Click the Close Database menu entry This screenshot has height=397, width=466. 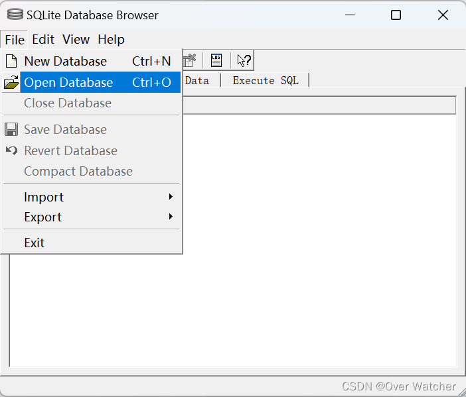pos(92,103)
